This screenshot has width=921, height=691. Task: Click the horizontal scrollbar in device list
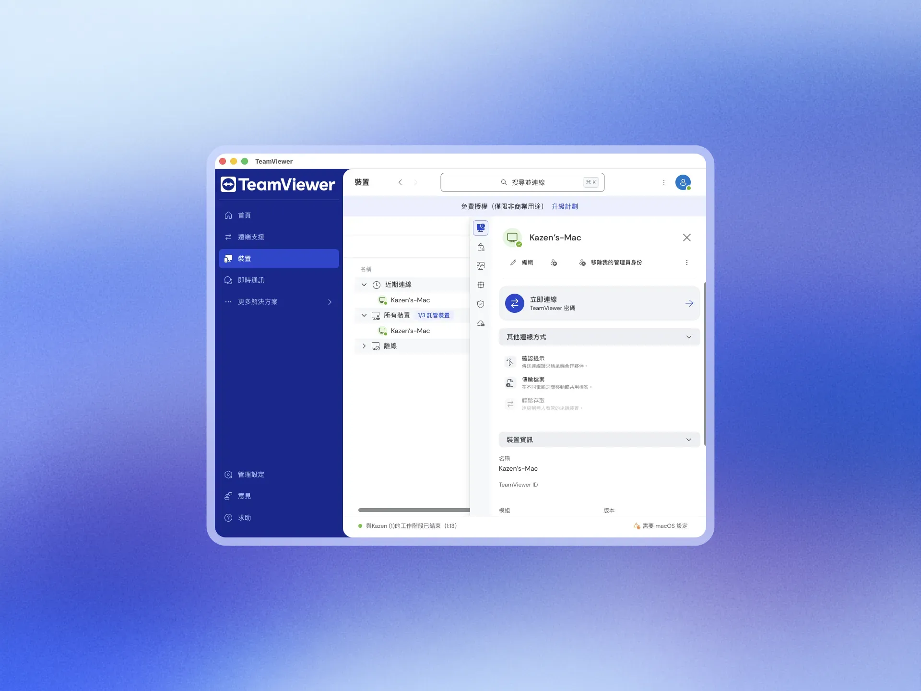(414, 510)
